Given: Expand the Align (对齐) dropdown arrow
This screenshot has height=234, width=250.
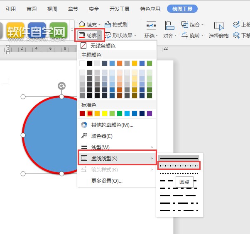Looking at the screenshot, I should pos(175,35).
